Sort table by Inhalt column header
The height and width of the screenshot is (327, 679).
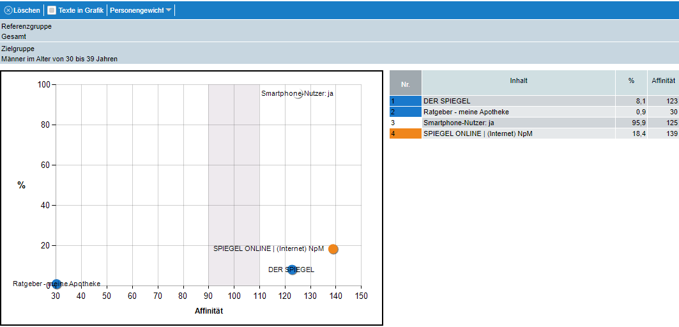click(x=518, y=81)
